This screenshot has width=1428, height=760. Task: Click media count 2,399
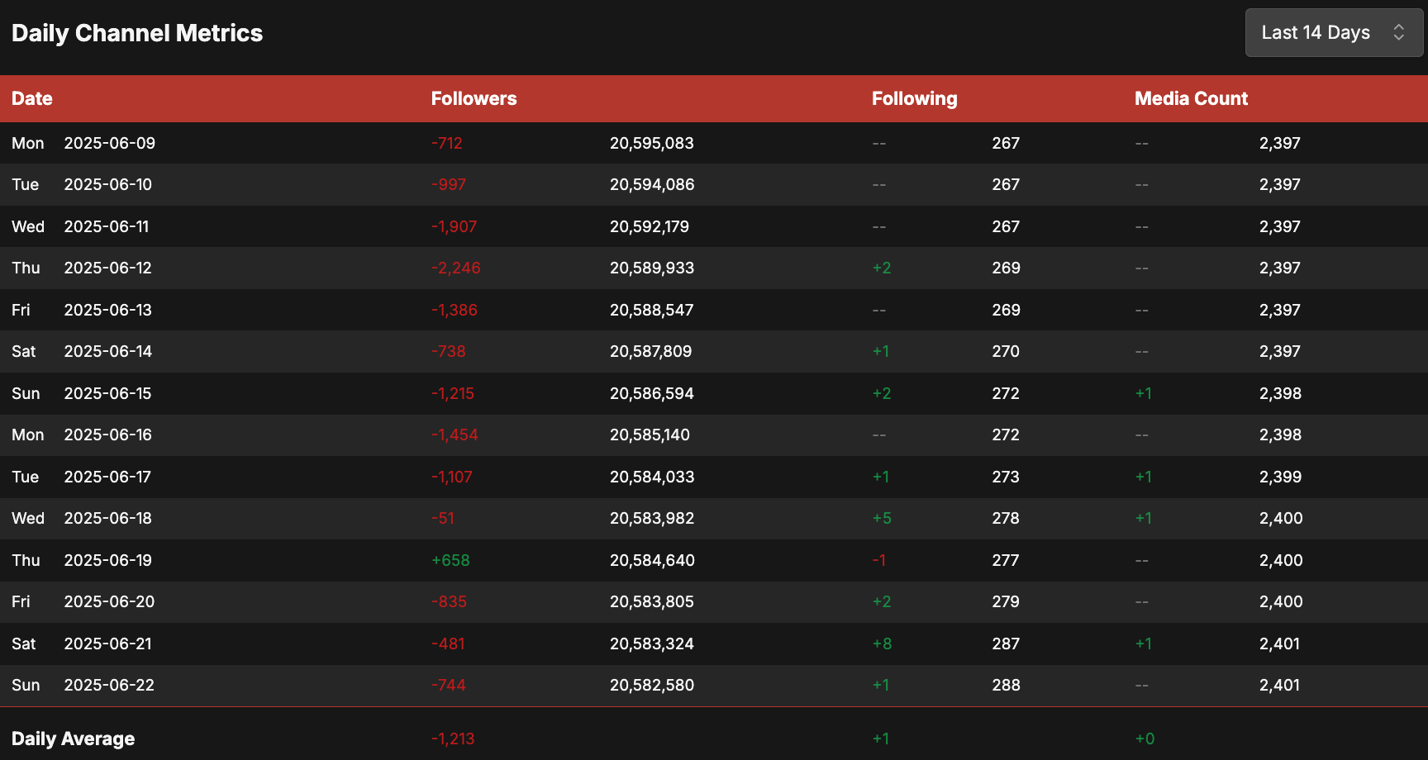pos(1280,477)
